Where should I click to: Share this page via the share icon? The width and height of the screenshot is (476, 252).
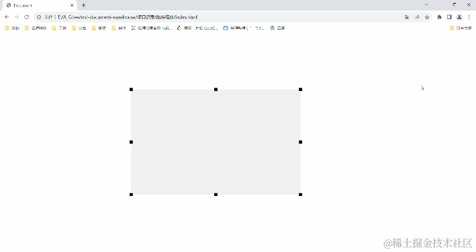coord(417,17)
